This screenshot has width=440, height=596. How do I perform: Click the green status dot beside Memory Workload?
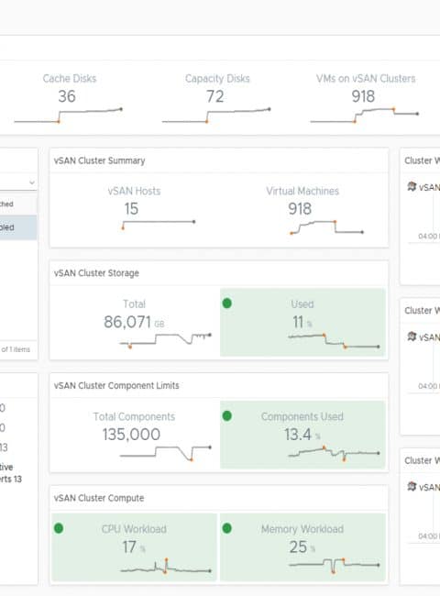[x=226, y=528]
